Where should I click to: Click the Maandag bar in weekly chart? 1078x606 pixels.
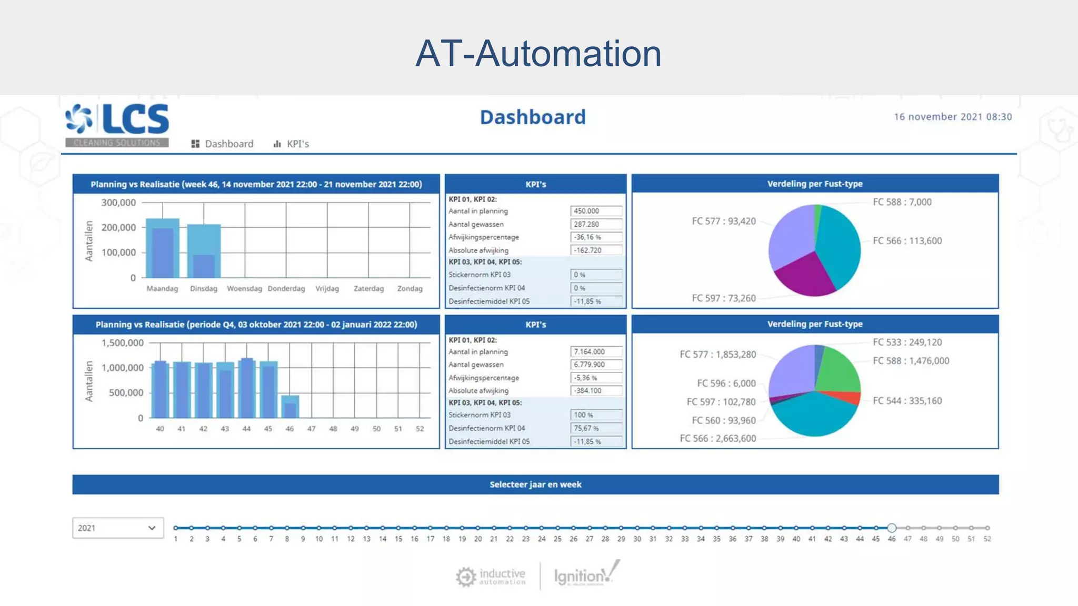click(x=163, y=248)
